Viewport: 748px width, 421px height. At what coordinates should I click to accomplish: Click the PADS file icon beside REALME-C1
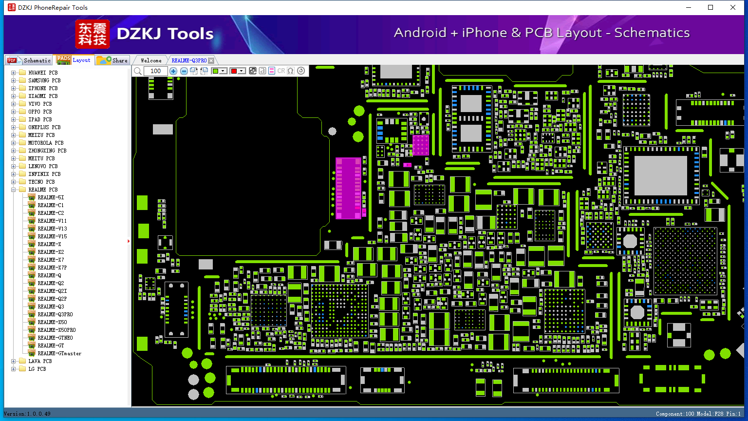click(x=32, y=205)
